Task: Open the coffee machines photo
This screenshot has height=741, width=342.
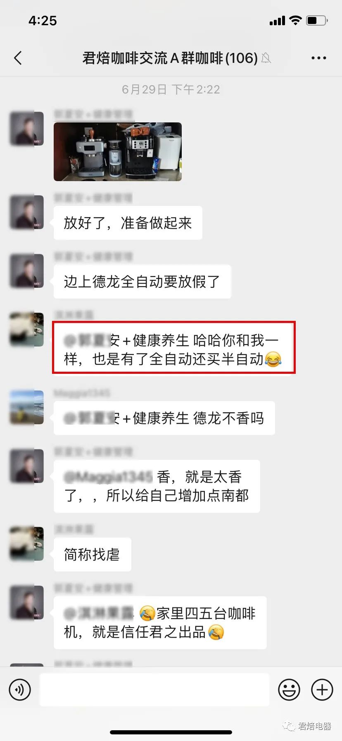Action: (x=118, y=151)
